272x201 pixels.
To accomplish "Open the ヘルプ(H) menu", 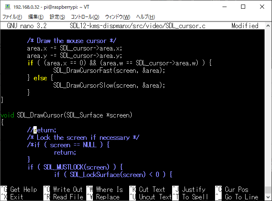I will point(146,17).
